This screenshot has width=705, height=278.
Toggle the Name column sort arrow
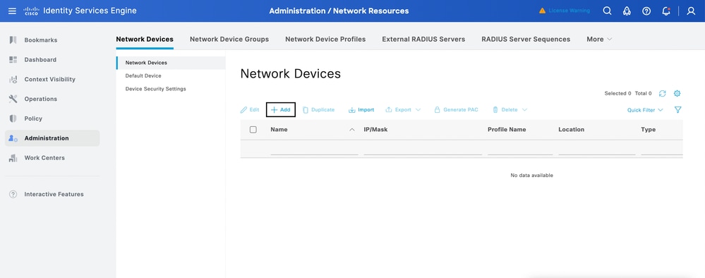pos(352,130)
